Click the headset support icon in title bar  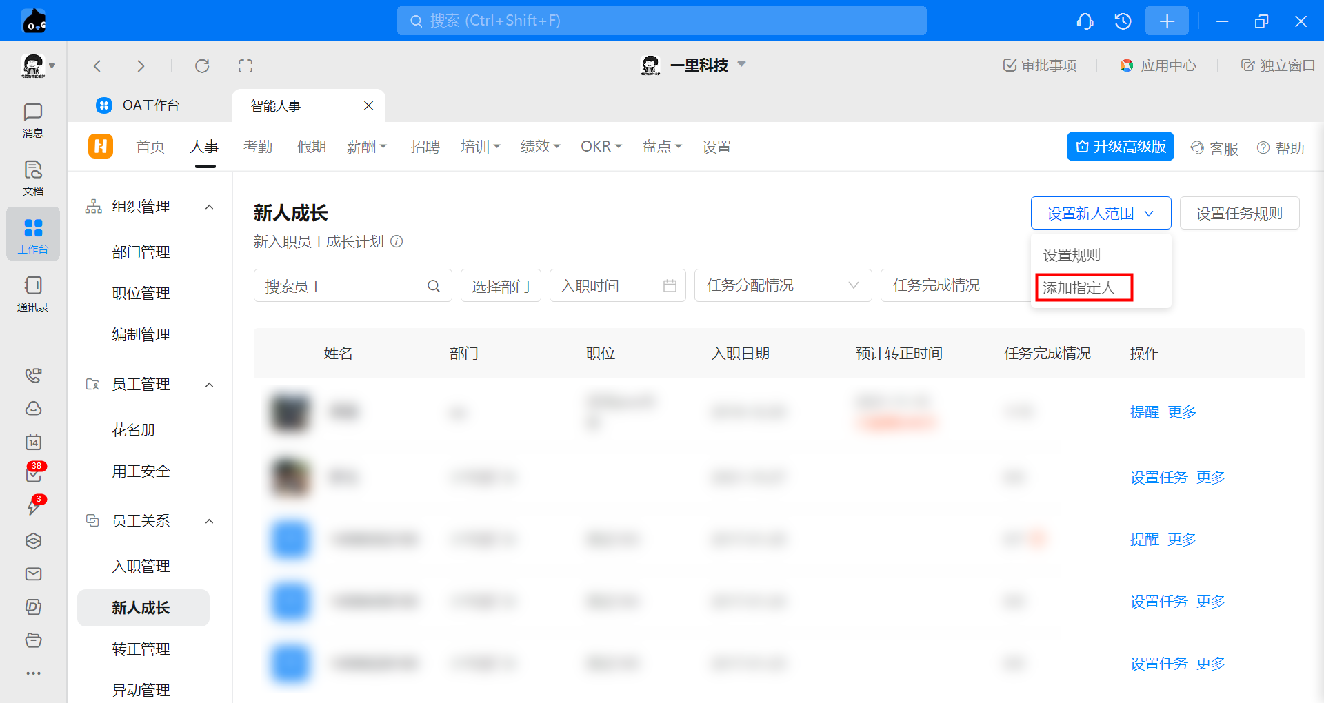1085,21
